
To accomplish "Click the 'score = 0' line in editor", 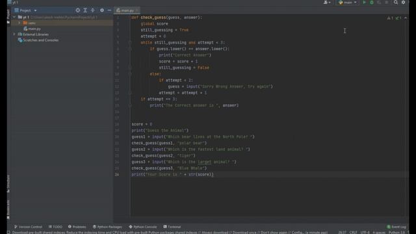I will [142, 124].
